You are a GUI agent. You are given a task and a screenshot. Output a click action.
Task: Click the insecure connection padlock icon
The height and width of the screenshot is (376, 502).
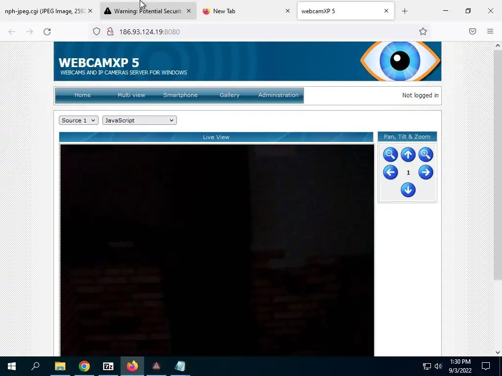pyautogui.click(x=110, y=31)
